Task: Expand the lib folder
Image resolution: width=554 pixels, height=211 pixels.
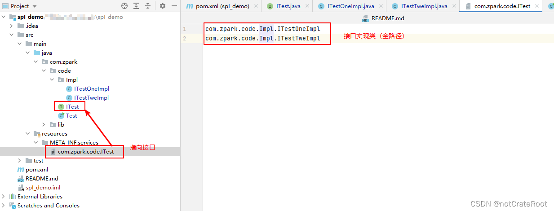Action: click(44, 124)
